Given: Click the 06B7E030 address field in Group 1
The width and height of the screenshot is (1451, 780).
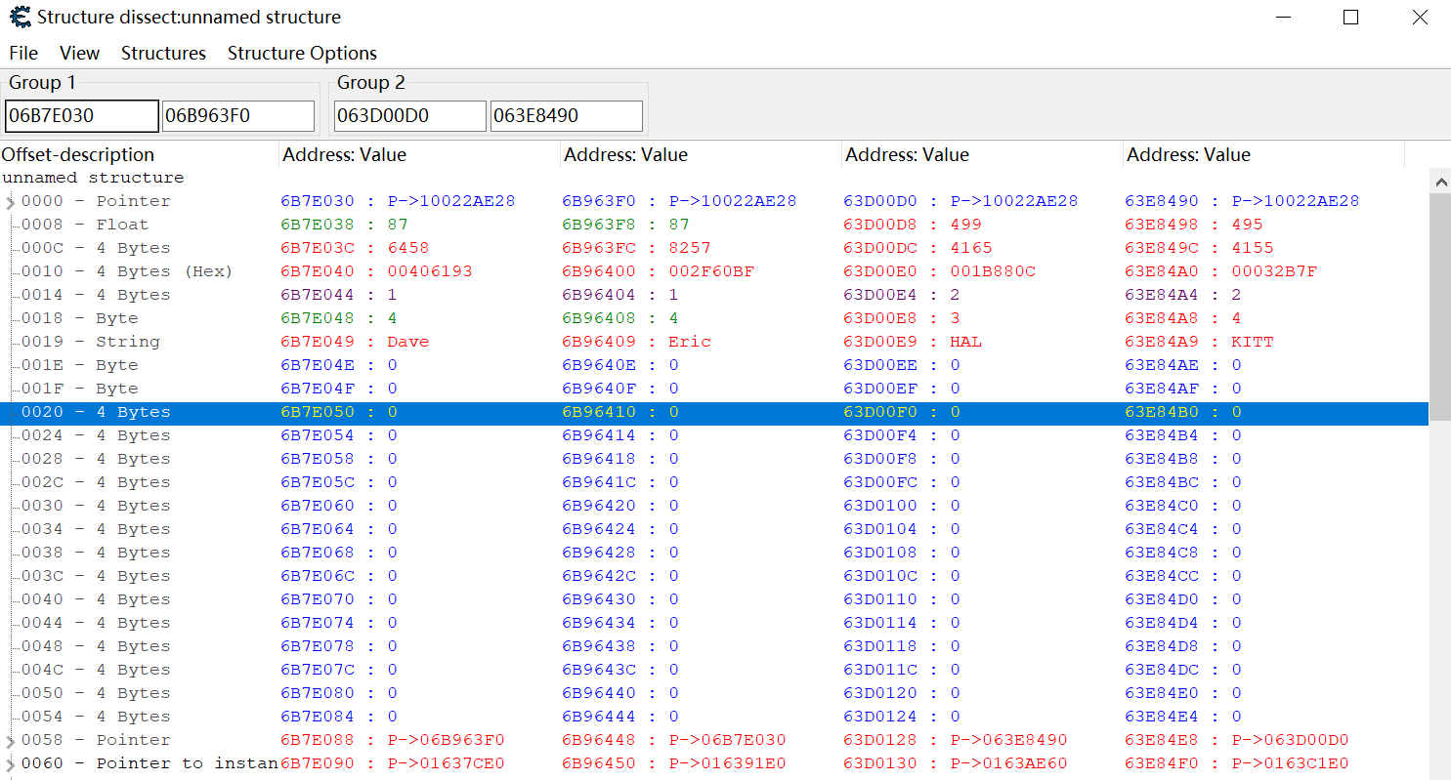Looking at the screenshot, I should [x=81, y=115].
